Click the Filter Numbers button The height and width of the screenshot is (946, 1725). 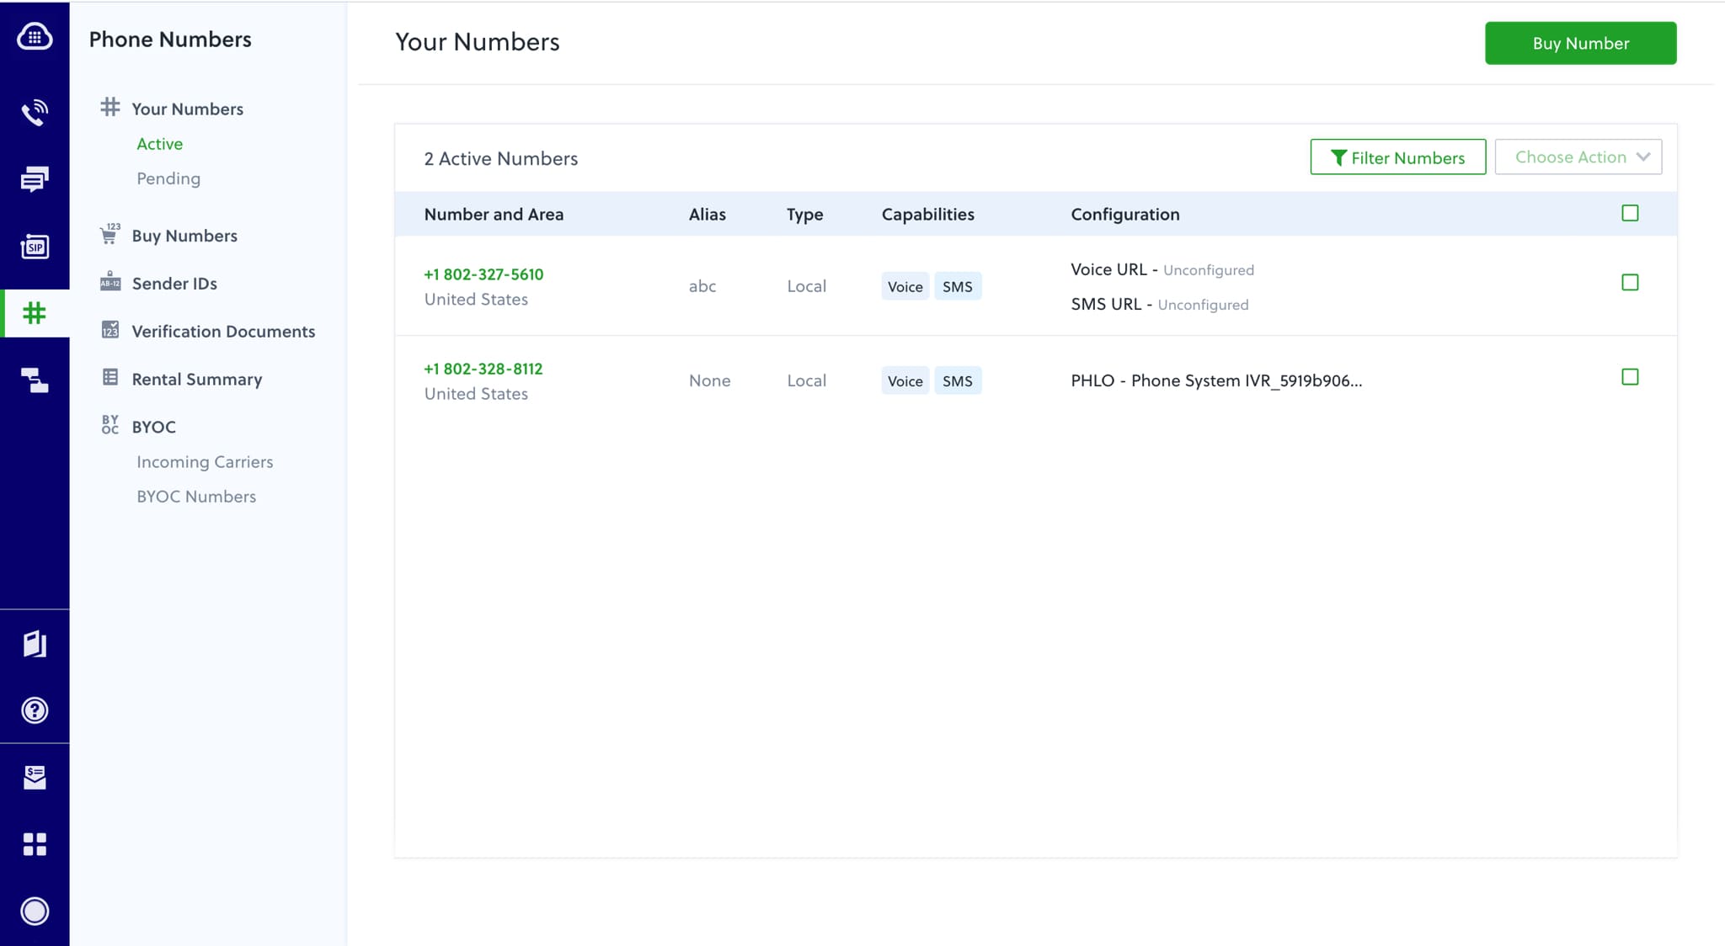(1397, 157)
